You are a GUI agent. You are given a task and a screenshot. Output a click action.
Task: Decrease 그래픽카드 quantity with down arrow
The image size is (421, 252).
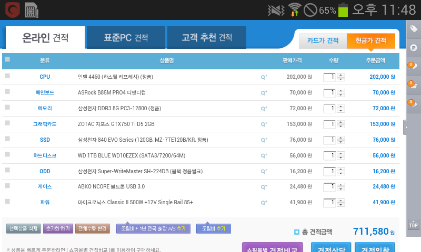(x=340, y=127)
